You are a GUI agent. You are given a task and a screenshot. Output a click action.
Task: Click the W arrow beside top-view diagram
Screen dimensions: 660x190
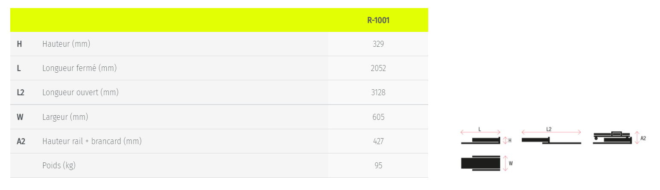click(x=505, y=163)
